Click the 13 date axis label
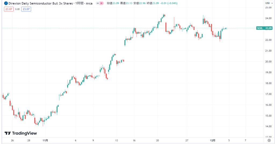Image resolution: width=275 pixels, height=144 pixels. [x=117, y=140]
